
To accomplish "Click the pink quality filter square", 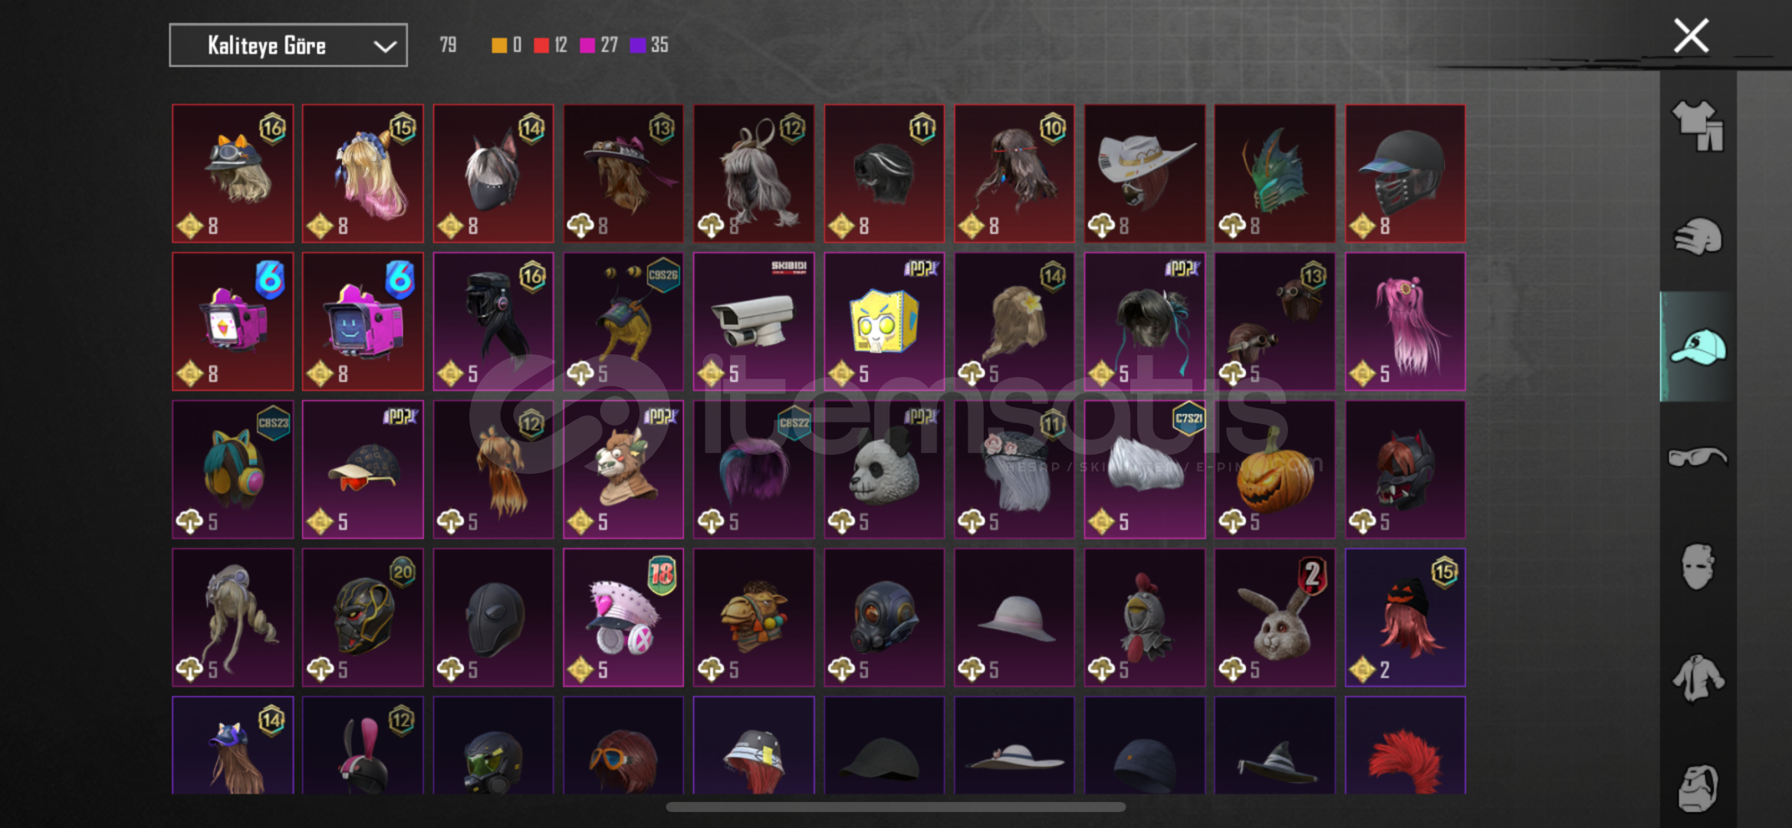I will pyautogui.click(x=587, y=45).
